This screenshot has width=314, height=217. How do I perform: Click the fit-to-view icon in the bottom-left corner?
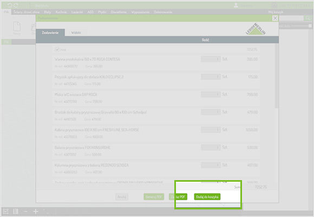pos(6,212)
